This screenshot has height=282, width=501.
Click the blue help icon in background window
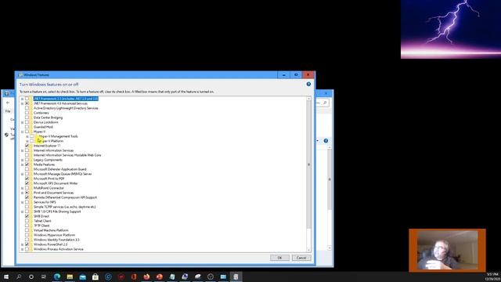pos(326,141)
